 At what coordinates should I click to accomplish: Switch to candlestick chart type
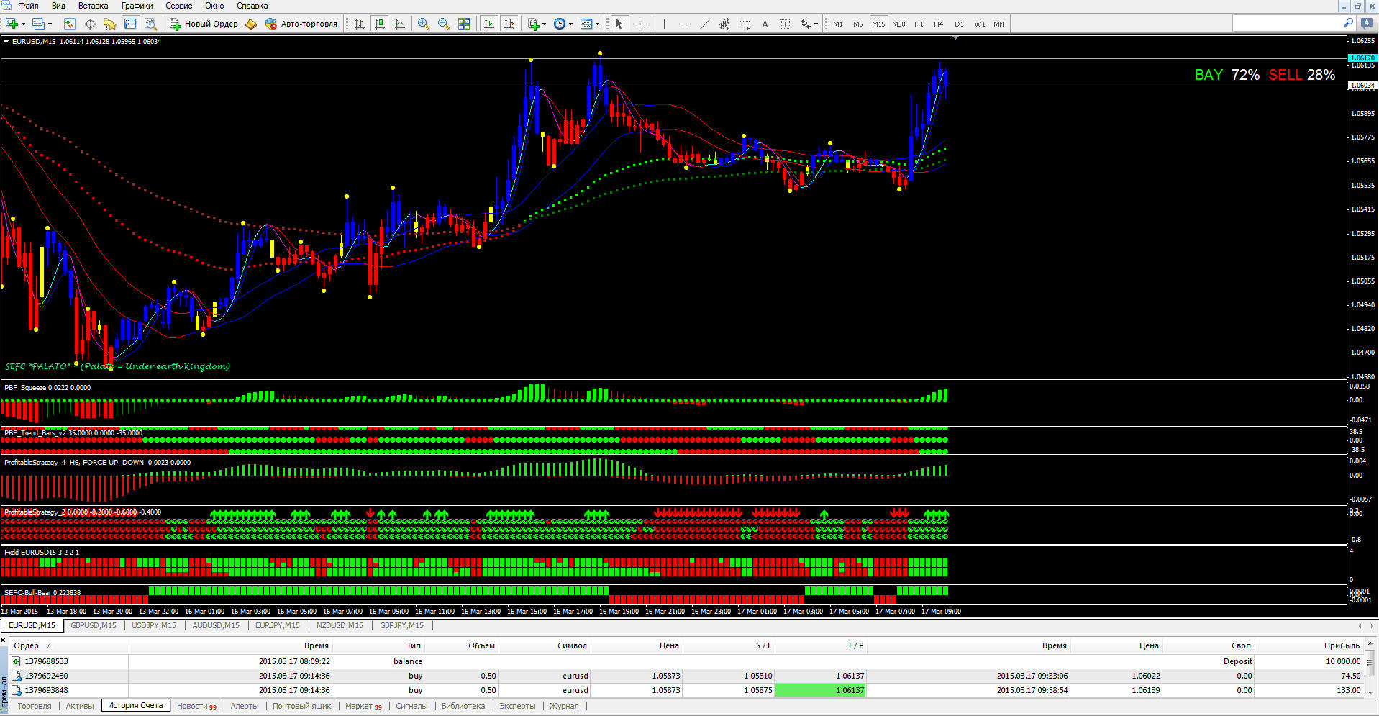[x=380, y=24]
